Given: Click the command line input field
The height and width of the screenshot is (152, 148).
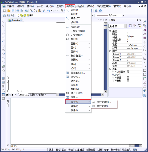Looking at the screenshot, I should [x=70, y=146].
